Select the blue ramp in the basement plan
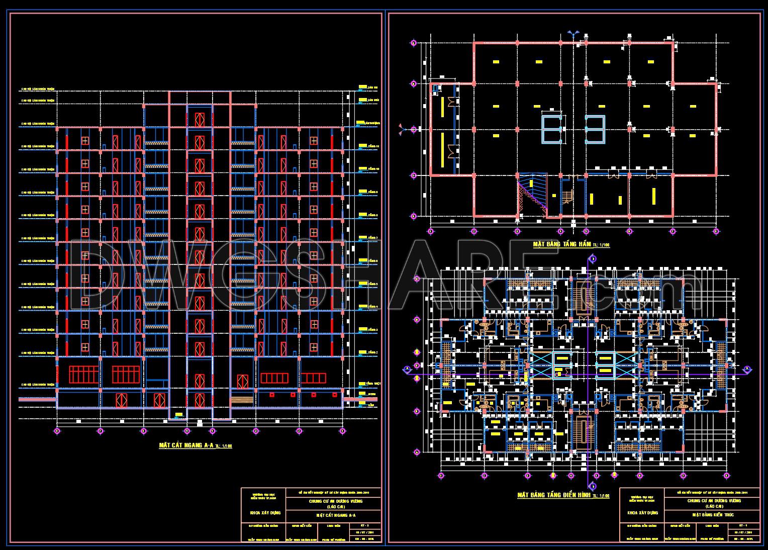Screen dimensions: 768x550 (x=532, y=191)
